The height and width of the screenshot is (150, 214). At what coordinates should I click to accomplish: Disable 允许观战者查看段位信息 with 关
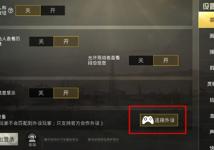click(141, 60)
